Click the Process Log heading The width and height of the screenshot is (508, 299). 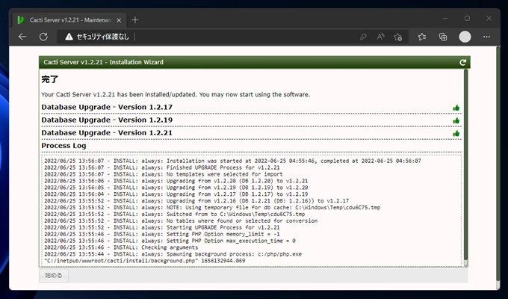(63, 146)
